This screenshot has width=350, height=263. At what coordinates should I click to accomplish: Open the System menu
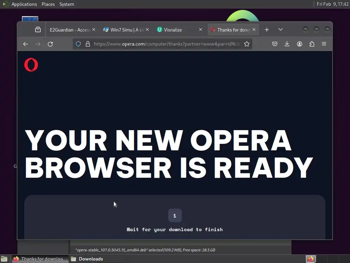(x=67, y=4)
